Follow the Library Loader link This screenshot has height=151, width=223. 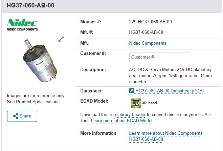click(x=131, y=114)
